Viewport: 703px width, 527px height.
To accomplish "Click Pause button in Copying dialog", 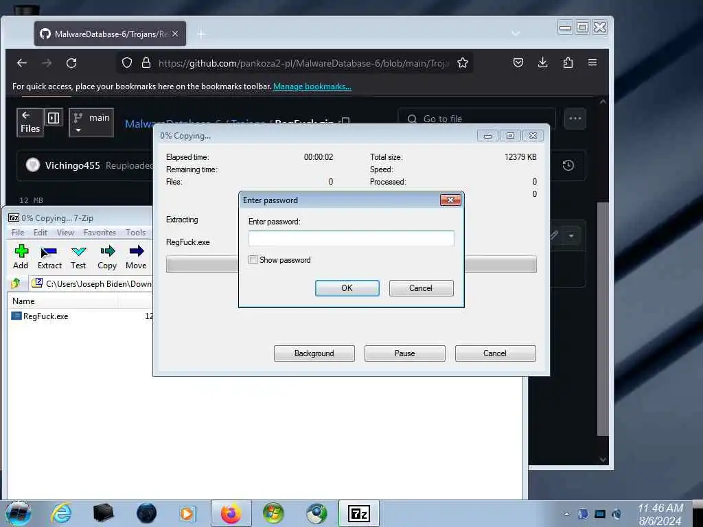I will coord(405,353).
